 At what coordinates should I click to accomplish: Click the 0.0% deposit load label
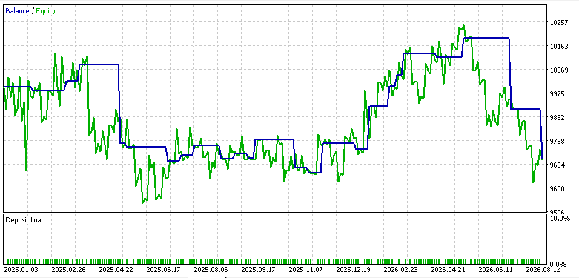[x=558, y=265]
